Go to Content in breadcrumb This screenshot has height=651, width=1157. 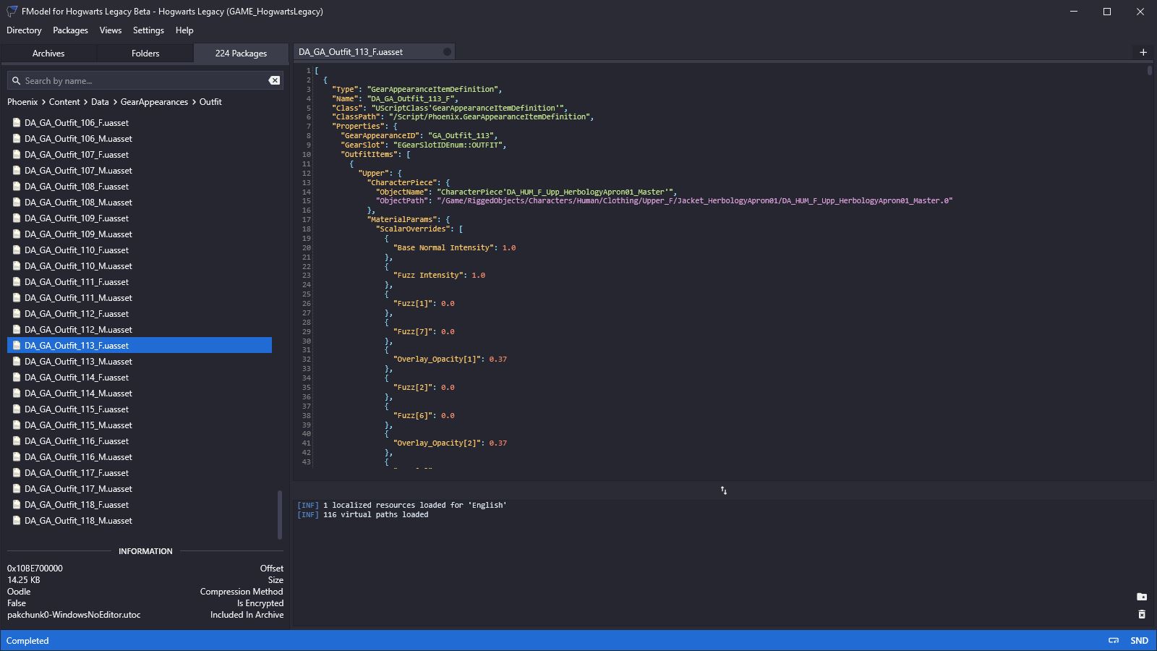(64, 102)
